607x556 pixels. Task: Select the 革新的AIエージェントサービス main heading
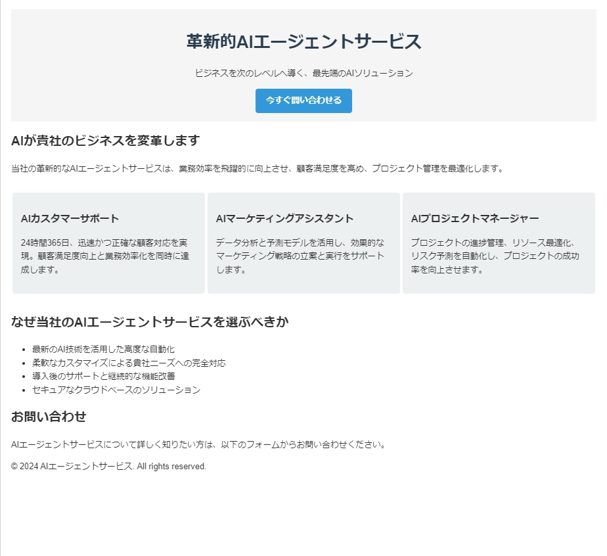click(303, 41)
